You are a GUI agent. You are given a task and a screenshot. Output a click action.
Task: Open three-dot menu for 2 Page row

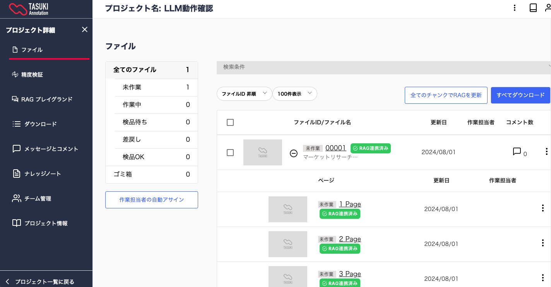coord(542,243)
